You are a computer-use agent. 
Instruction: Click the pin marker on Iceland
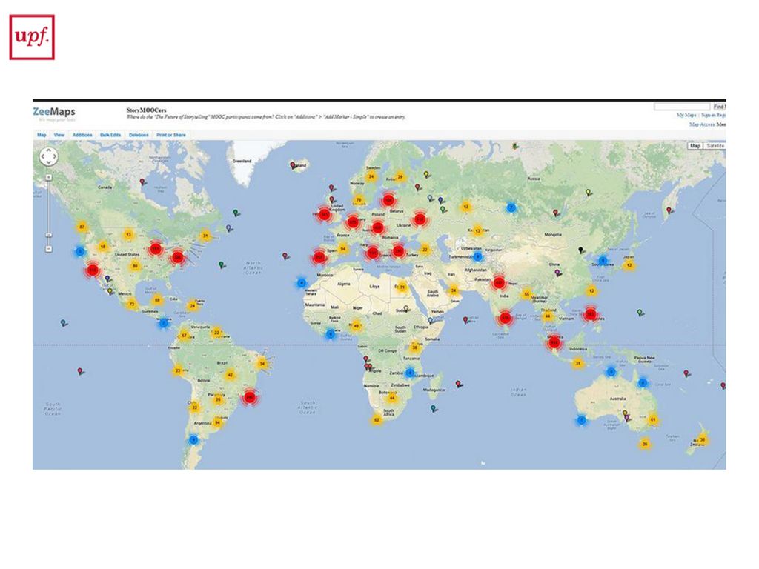point(292,165)
